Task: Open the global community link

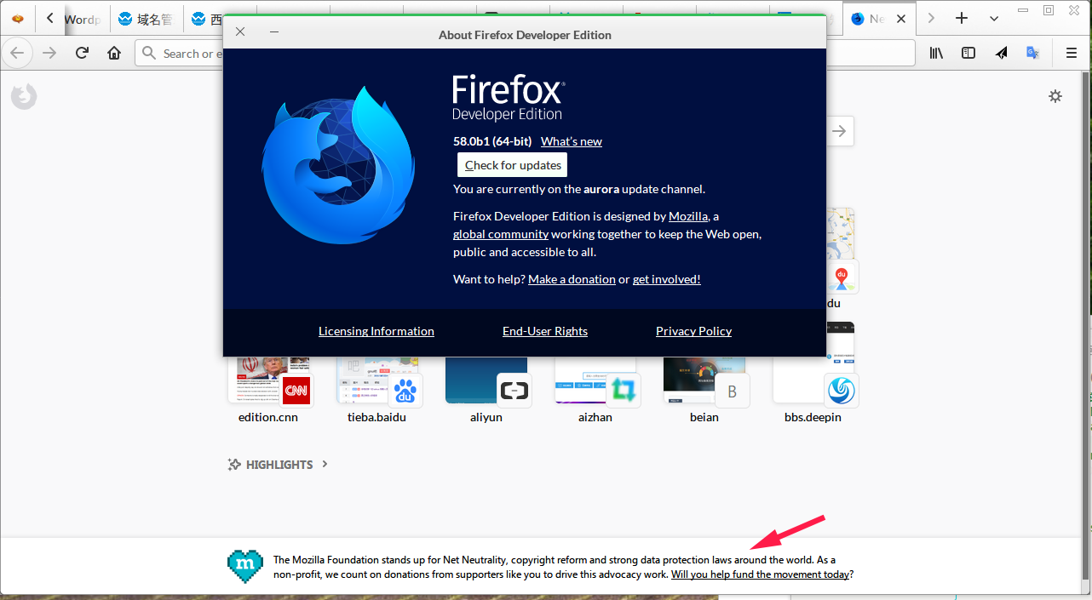Action: (x=501, y=234)
